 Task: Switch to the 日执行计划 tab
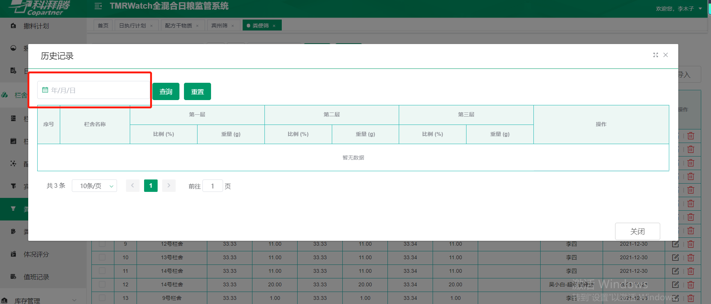(132, 26)
